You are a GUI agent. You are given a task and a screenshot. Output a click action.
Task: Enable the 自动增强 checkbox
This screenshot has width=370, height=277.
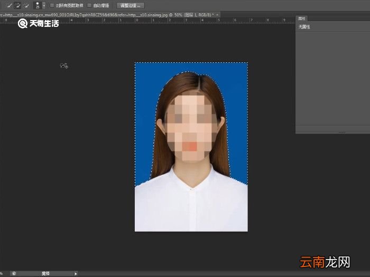(x=89, y=5)
